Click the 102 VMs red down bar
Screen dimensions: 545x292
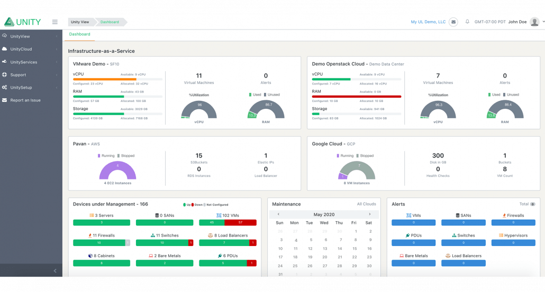(241, 223)
